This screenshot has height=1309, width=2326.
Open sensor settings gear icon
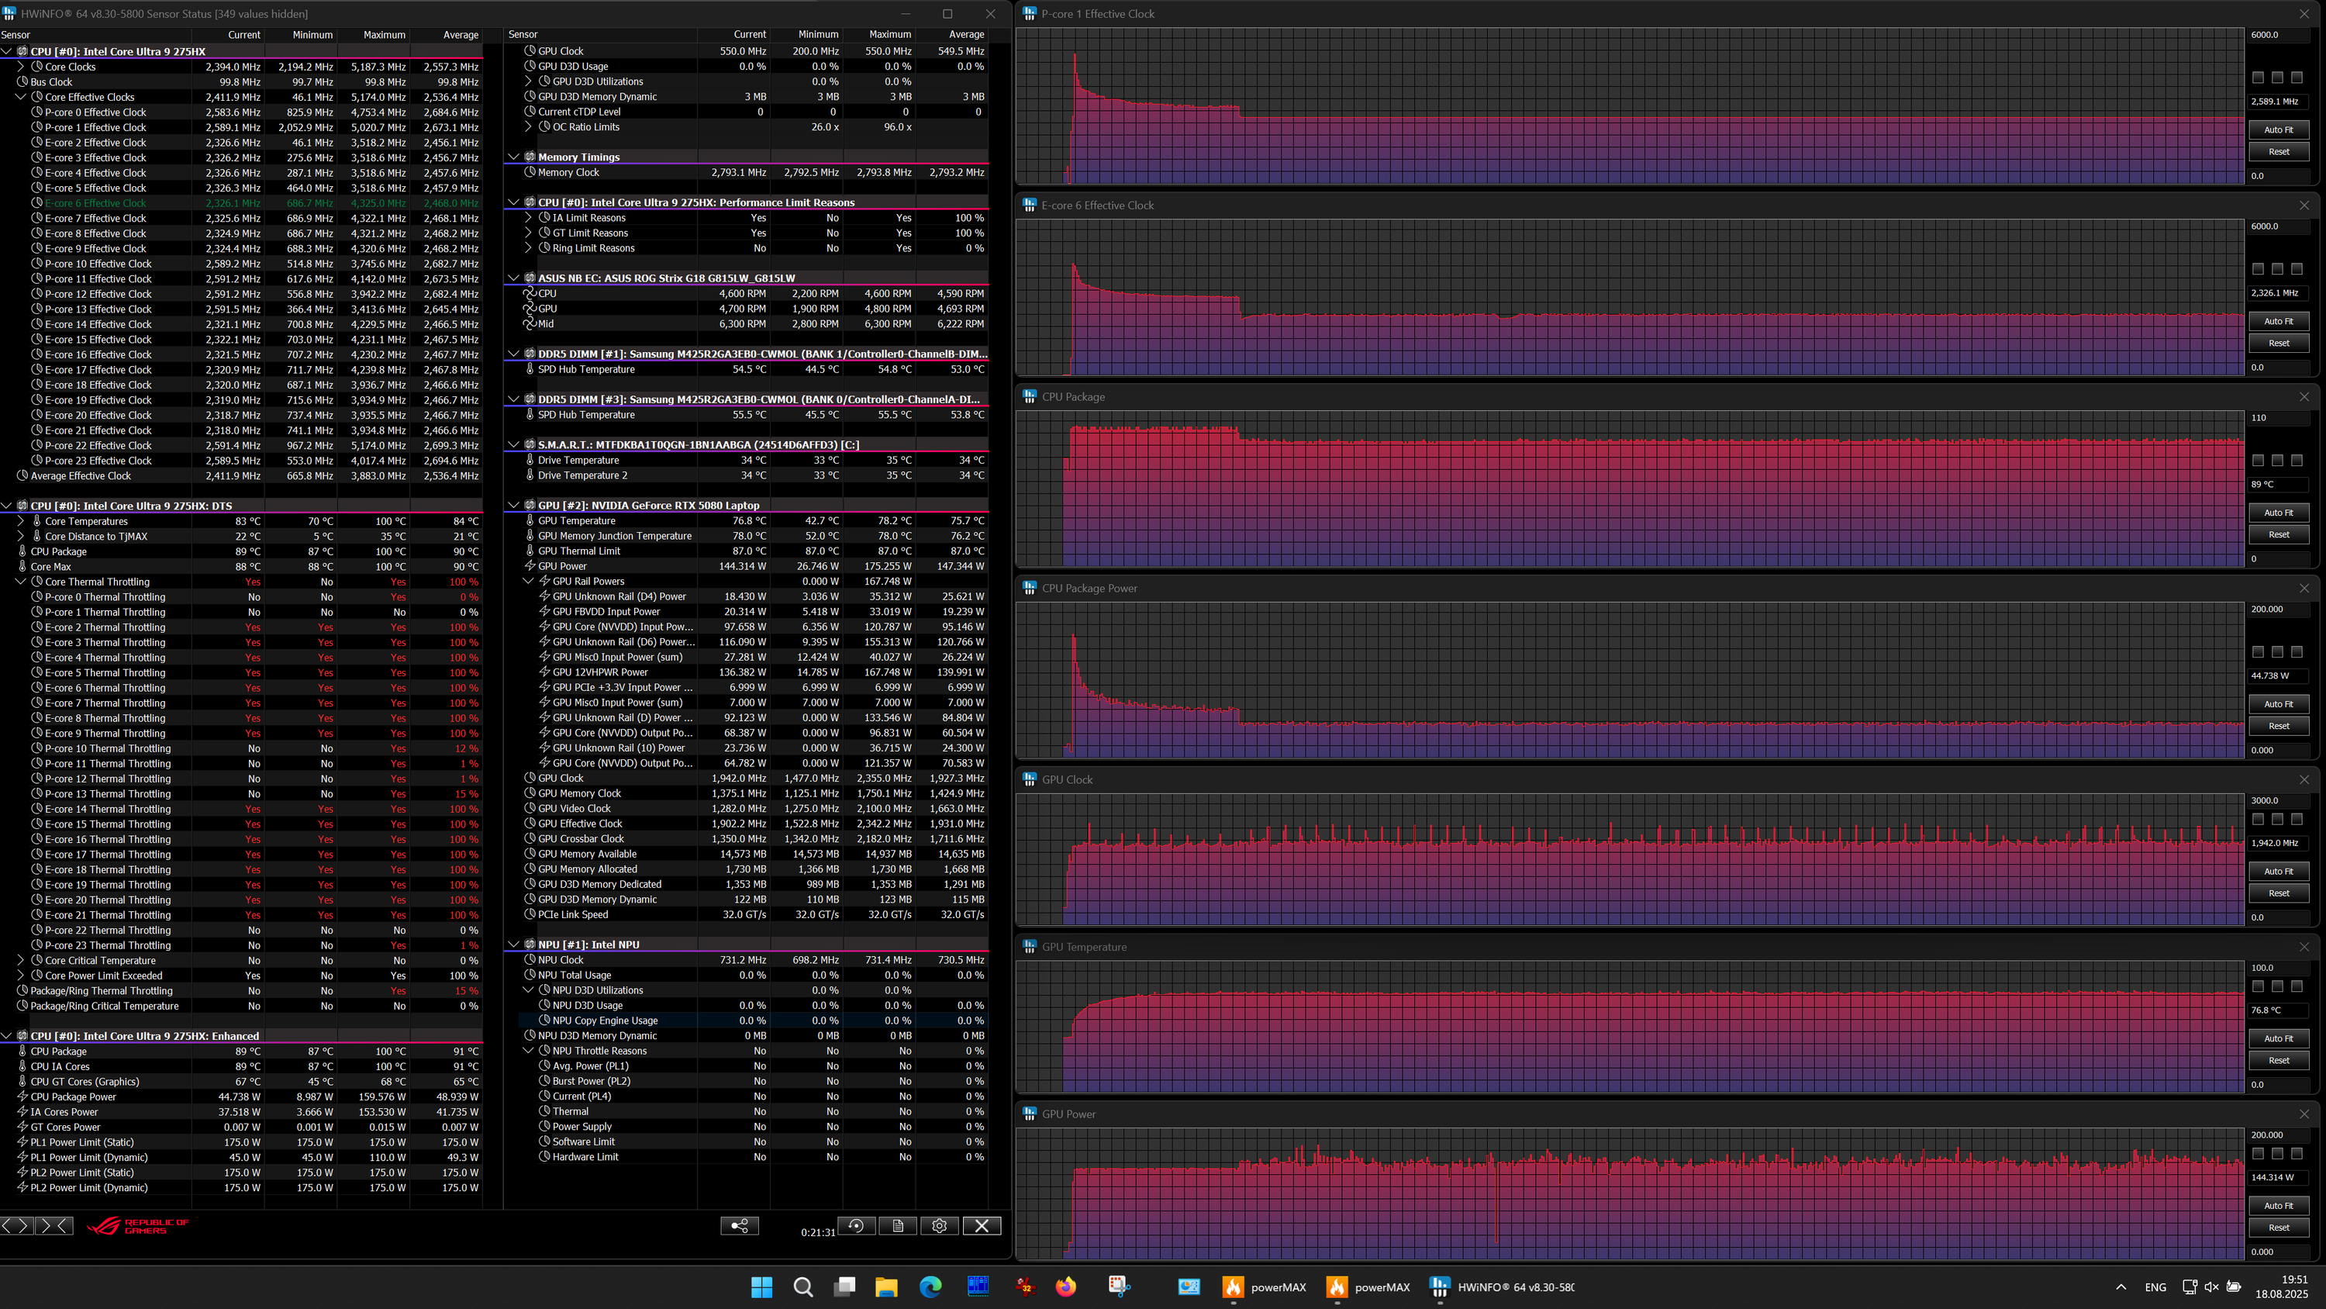[x=939, y=1226]
